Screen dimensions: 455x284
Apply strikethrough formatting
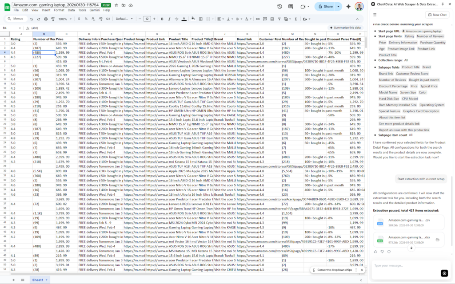tap(176, 19)
